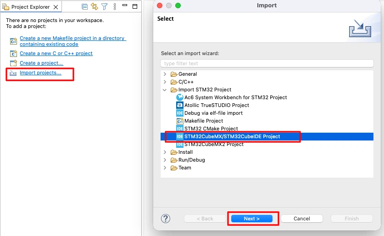
Task: Click the Import projects icon
Action: (x=13, y=73)
